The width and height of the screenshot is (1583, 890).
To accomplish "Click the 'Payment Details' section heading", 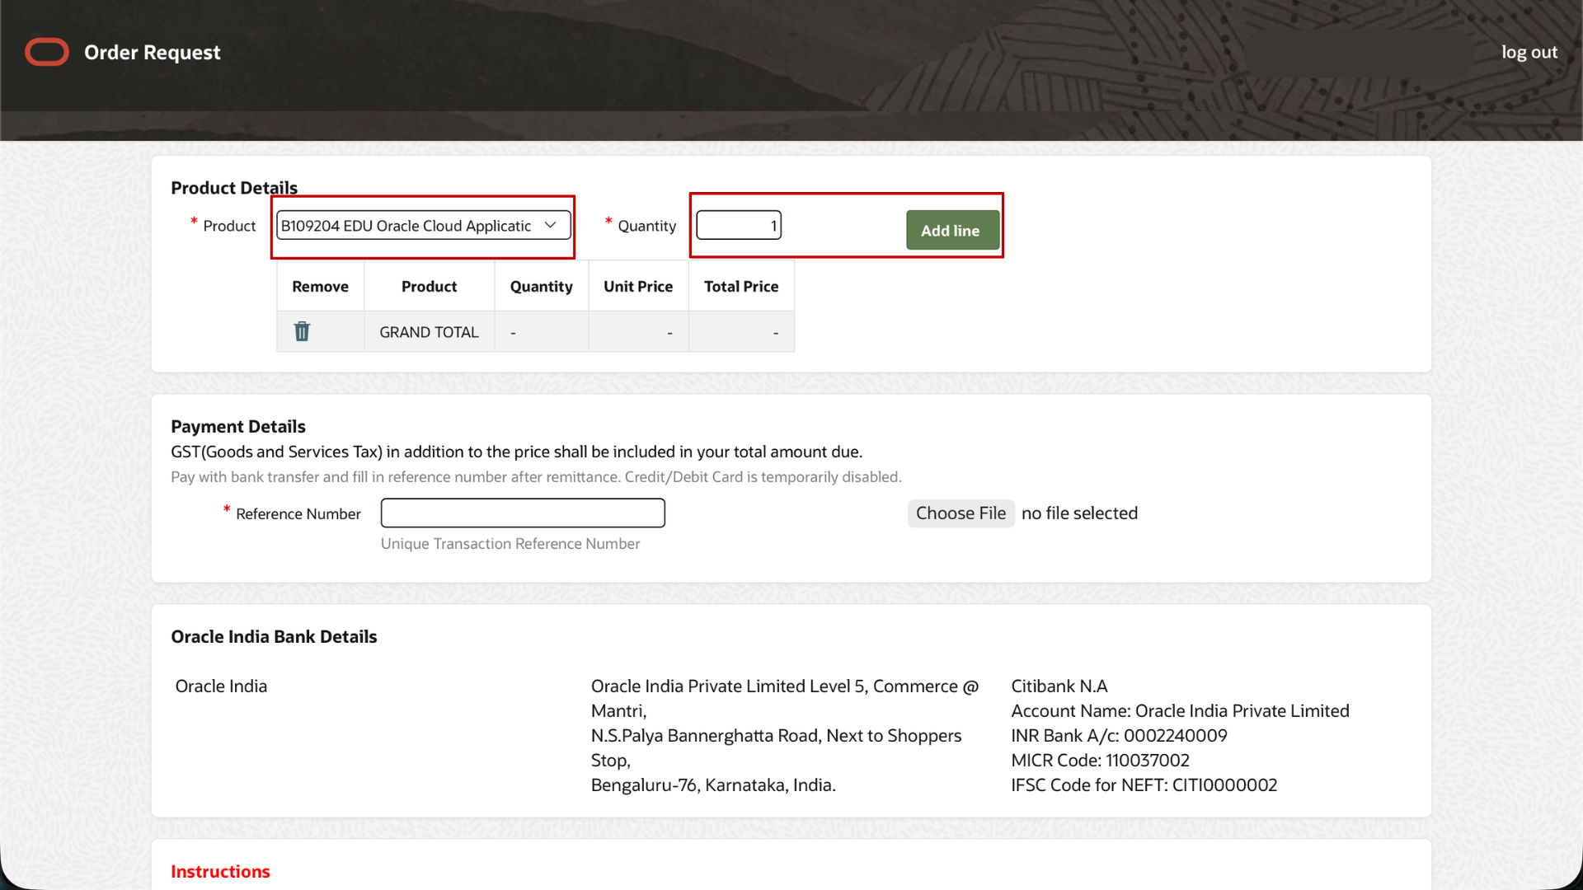I will [237, 426].
